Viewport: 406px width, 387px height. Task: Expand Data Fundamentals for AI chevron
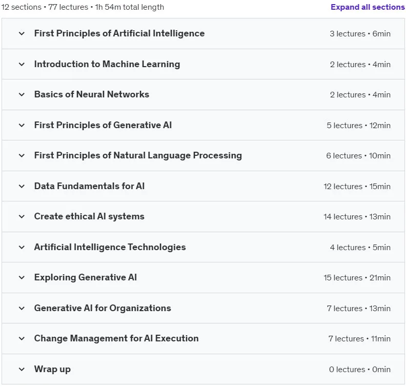[22, 186]
